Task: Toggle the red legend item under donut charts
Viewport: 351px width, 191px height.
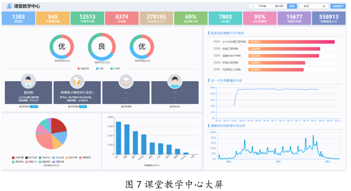Action: coord(84,69)
